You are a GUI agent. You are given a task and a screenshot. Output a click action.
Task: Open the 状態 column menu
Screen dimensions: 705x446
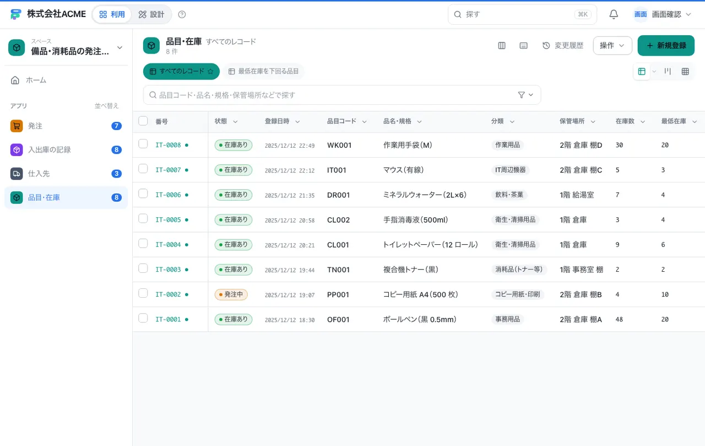[x=235, y=122]
